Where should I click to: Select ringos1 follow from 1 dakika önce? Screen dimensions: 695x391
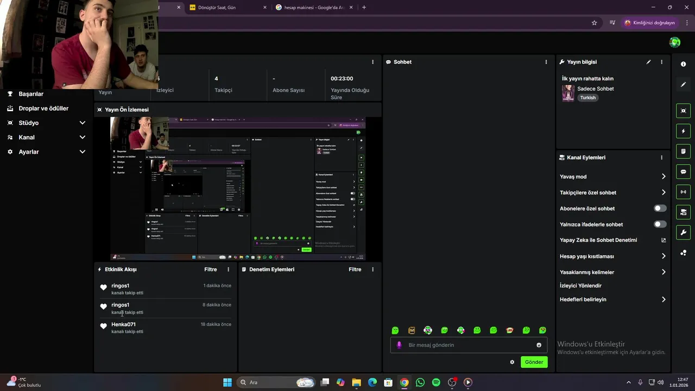[166, 289]
